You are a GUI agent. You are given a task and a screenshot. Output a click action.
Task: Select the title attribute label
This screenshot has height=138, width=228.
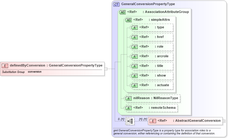click(x=160, y=66)
